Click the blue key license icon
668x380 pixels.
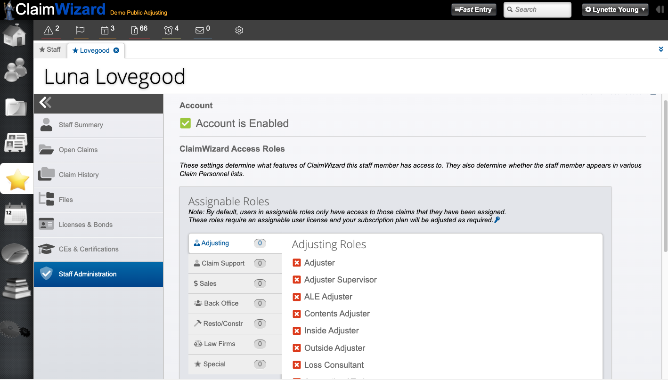coord(497,220)
